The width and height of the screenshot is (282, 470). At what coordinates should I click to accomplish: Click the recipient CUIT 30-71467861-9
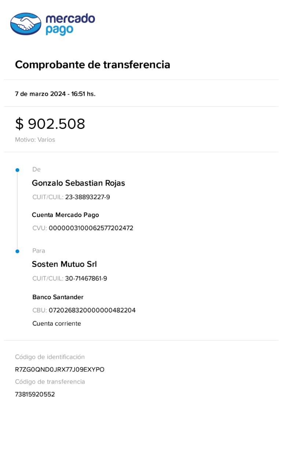[x=86, y=278]
